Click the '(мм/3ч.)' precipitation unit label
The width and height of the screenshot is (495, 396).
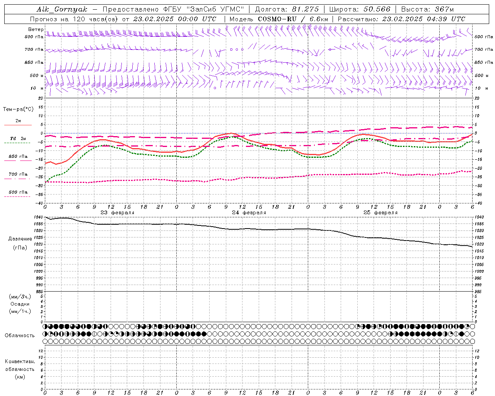pos(20,297)
